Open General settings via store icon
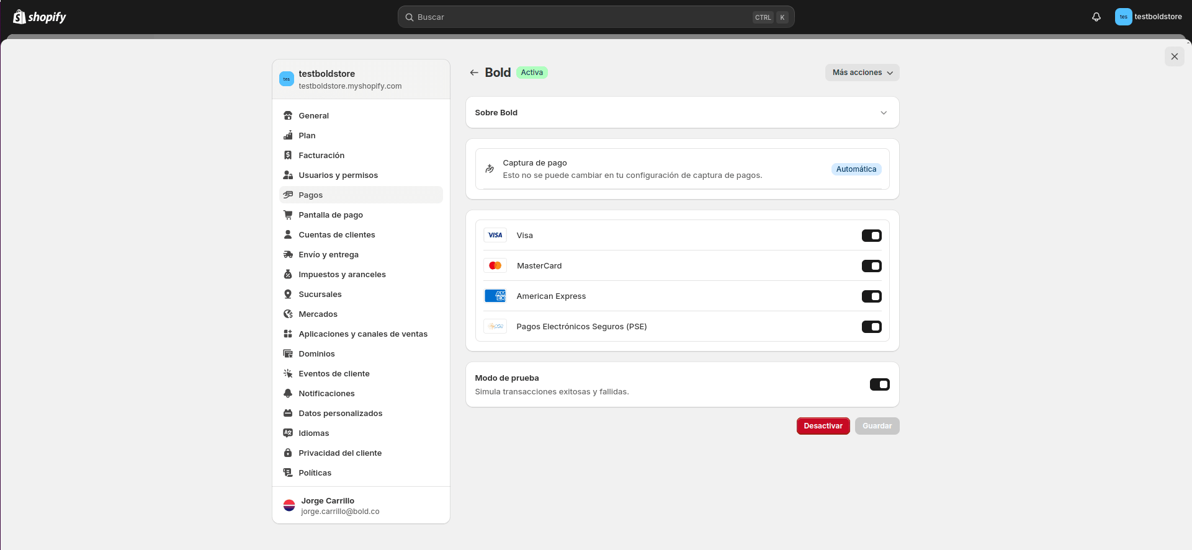This screenshot has height=550, width=1192. [288, 116]
